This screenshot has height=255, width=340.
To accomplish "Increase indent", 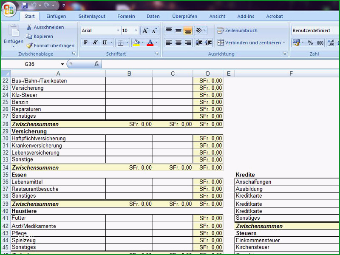I will click(x=208, y=42).
